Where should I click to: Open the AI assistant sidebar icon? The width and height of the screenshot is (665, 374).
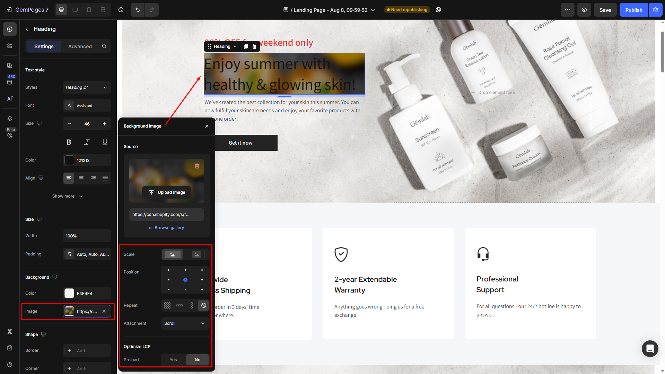click(x=10, y=98)
